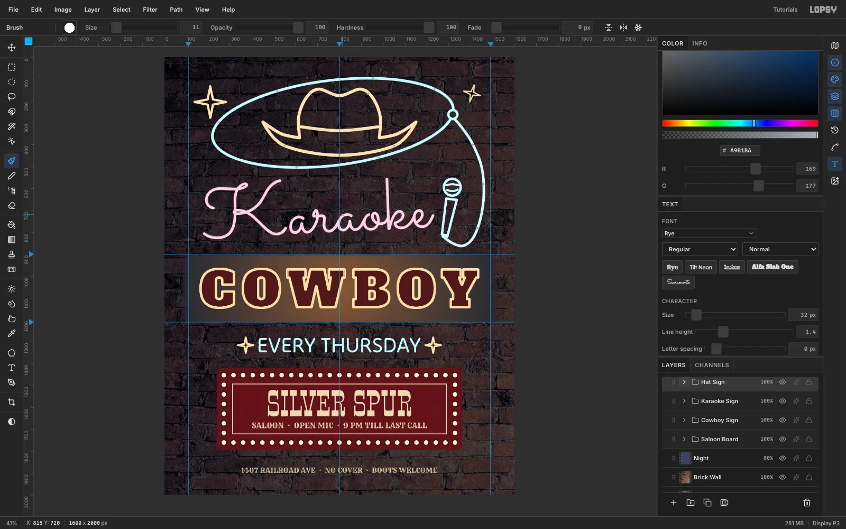
Task: Click the rainbow hue slider
Action: pyautogui.click(x=740, y=123)
